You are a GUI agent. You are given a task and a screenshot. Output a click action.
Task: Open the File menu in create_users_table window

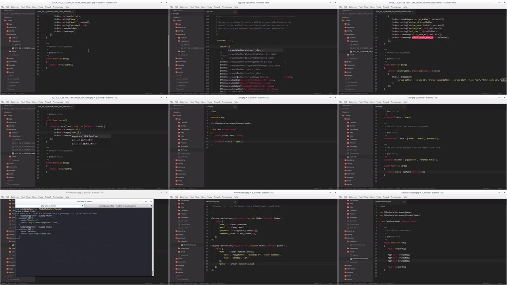[2, 7]
